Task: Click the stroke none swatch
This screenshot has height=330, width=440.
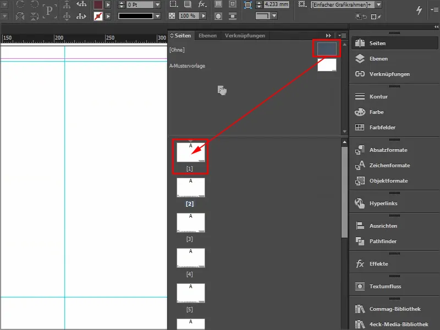Action: tap(98, 16)
